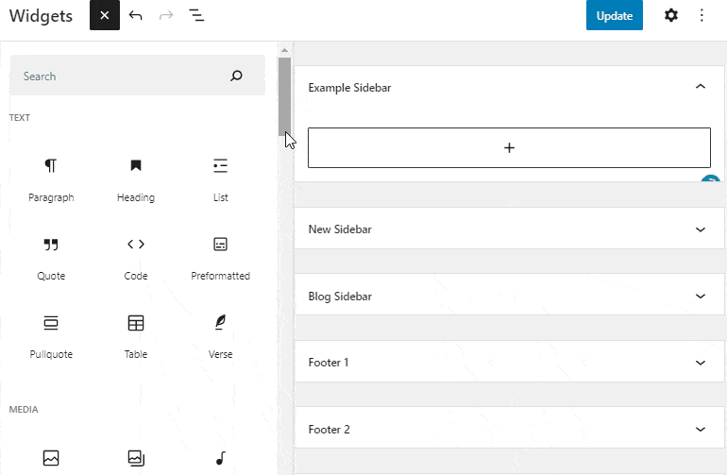
Task: Click the search magnifier icon
Action: click(236, 76)
